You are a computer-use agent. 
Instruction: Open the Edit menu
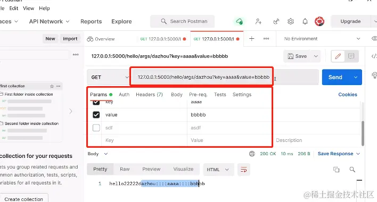click(x=14, y=8)
